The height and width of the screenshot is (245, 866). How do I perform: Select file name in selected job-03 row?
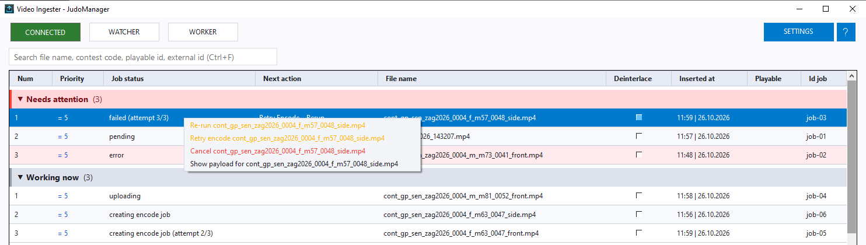pos(460,118)
